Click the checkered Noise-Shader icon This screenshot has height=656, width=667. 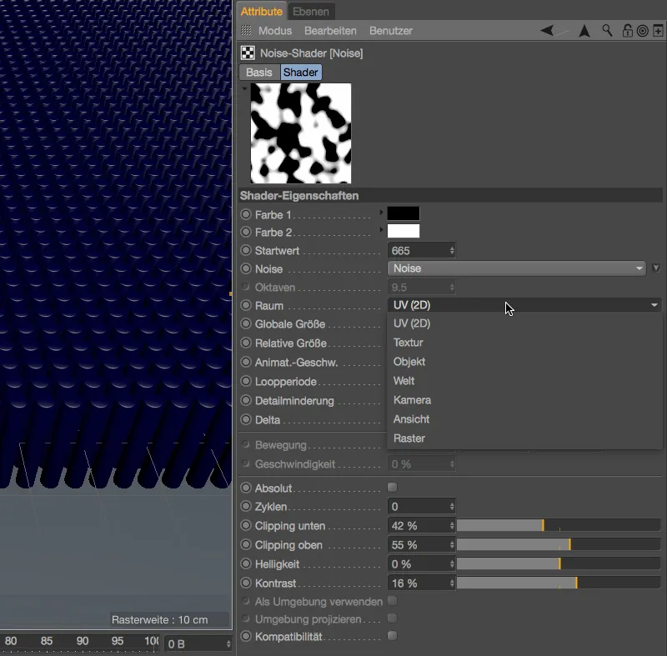coord(248,53)
